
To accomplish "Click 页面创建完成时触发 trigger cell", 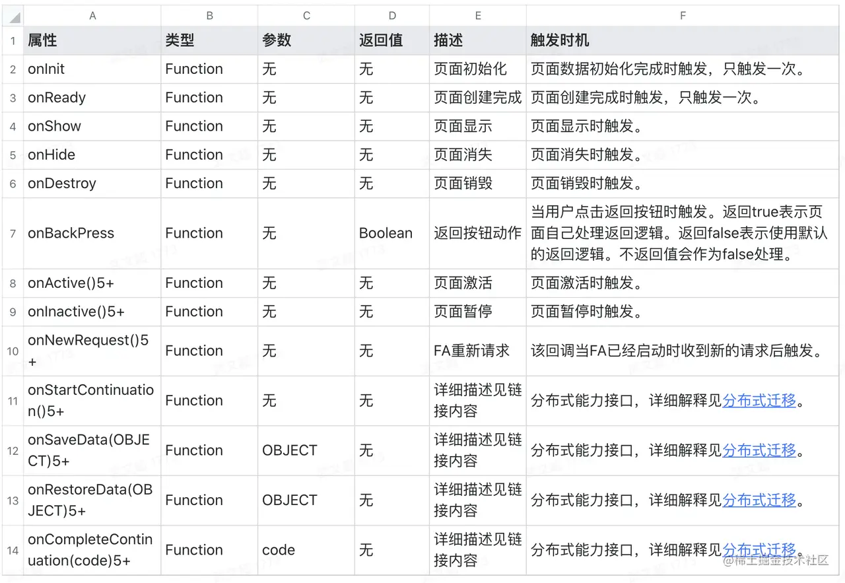I will 683,98.
